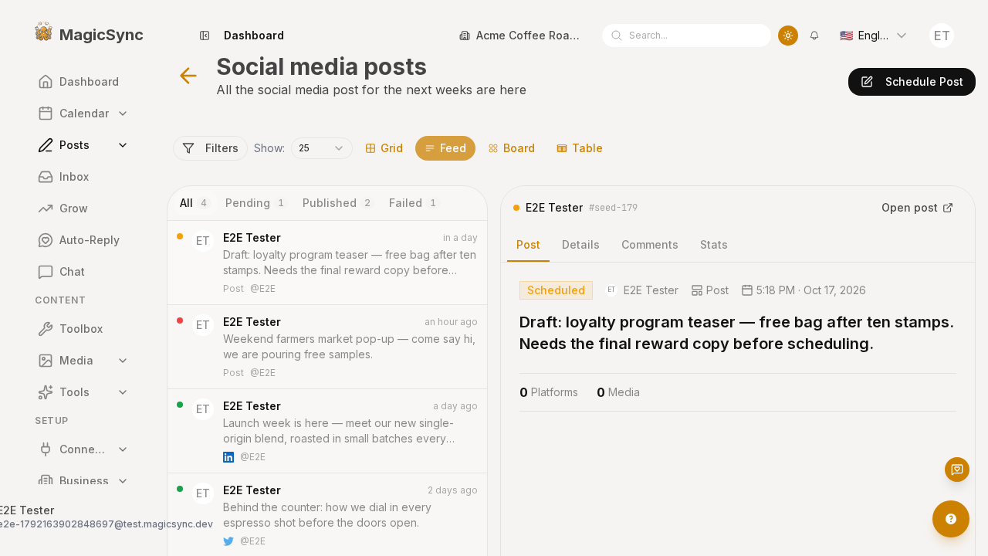Go back with the orange arrow
Viewport: 988px width, 556px height.
click(x=188, y=76)
